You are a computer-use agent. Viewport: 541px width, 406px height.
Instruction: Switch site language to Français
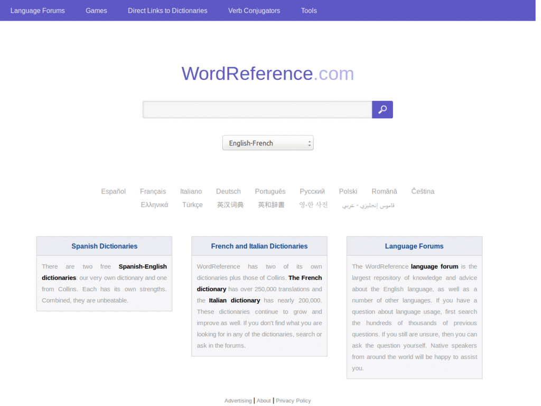(x=153, y=191)
